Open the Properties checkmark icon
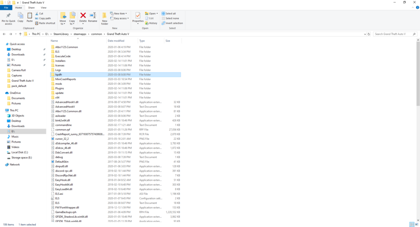Image resolution: width=420 pixels, height=227 pixels. coord(138,16)
